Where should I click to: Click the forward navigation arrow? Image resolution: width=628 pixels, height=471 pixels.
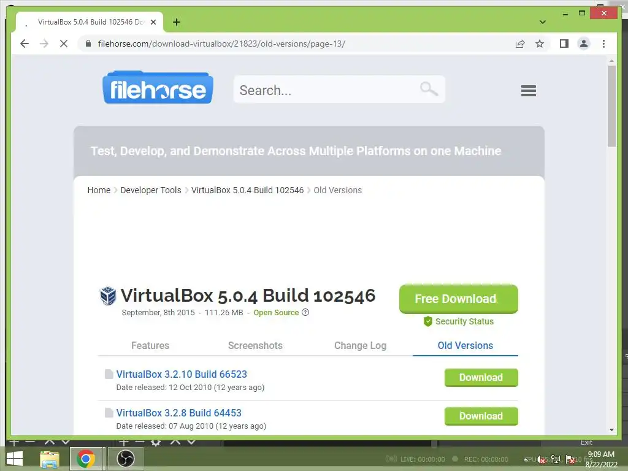[44, 44]
